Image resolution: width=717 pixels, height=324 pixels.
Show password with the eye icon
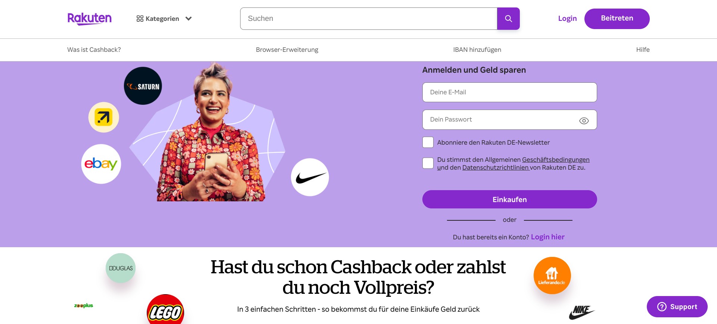coord(584,120)
